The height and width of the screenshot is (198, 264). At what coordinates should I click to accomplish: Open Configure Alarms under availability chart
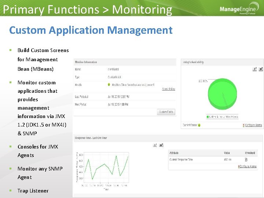pyautogui.click(x=253, y=125)
